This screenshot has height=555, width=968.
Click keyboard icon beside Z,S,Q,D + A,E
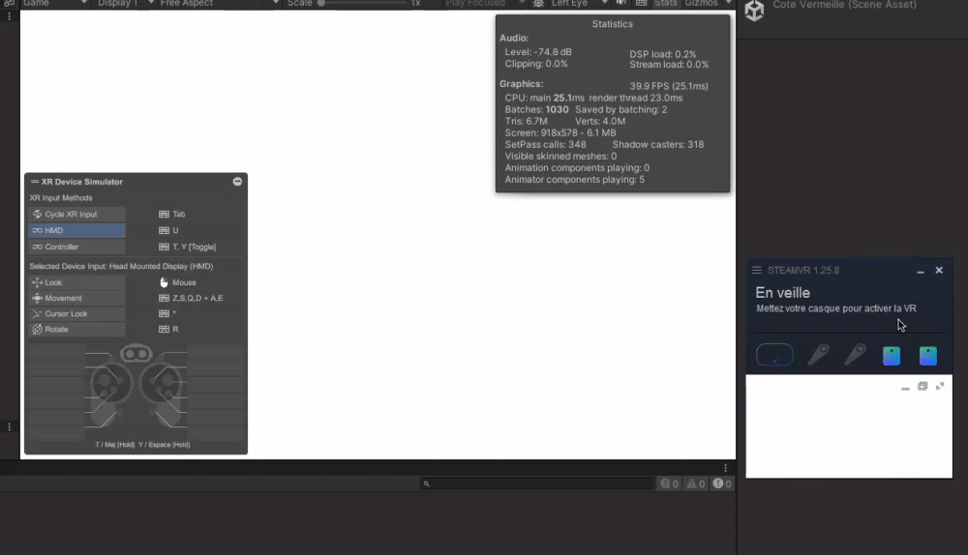pos(164,298)
